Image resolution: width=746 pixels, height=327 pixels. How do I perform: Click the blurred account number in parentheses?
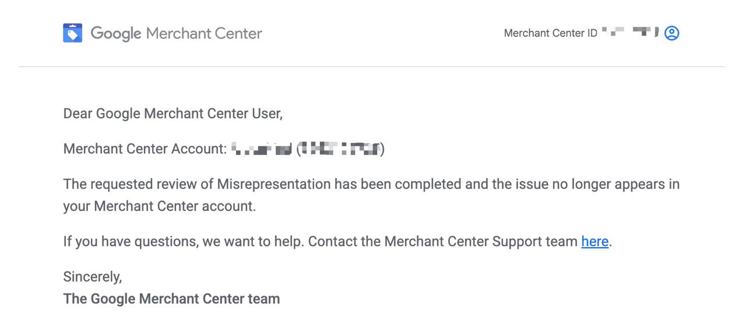click(341, 150)
